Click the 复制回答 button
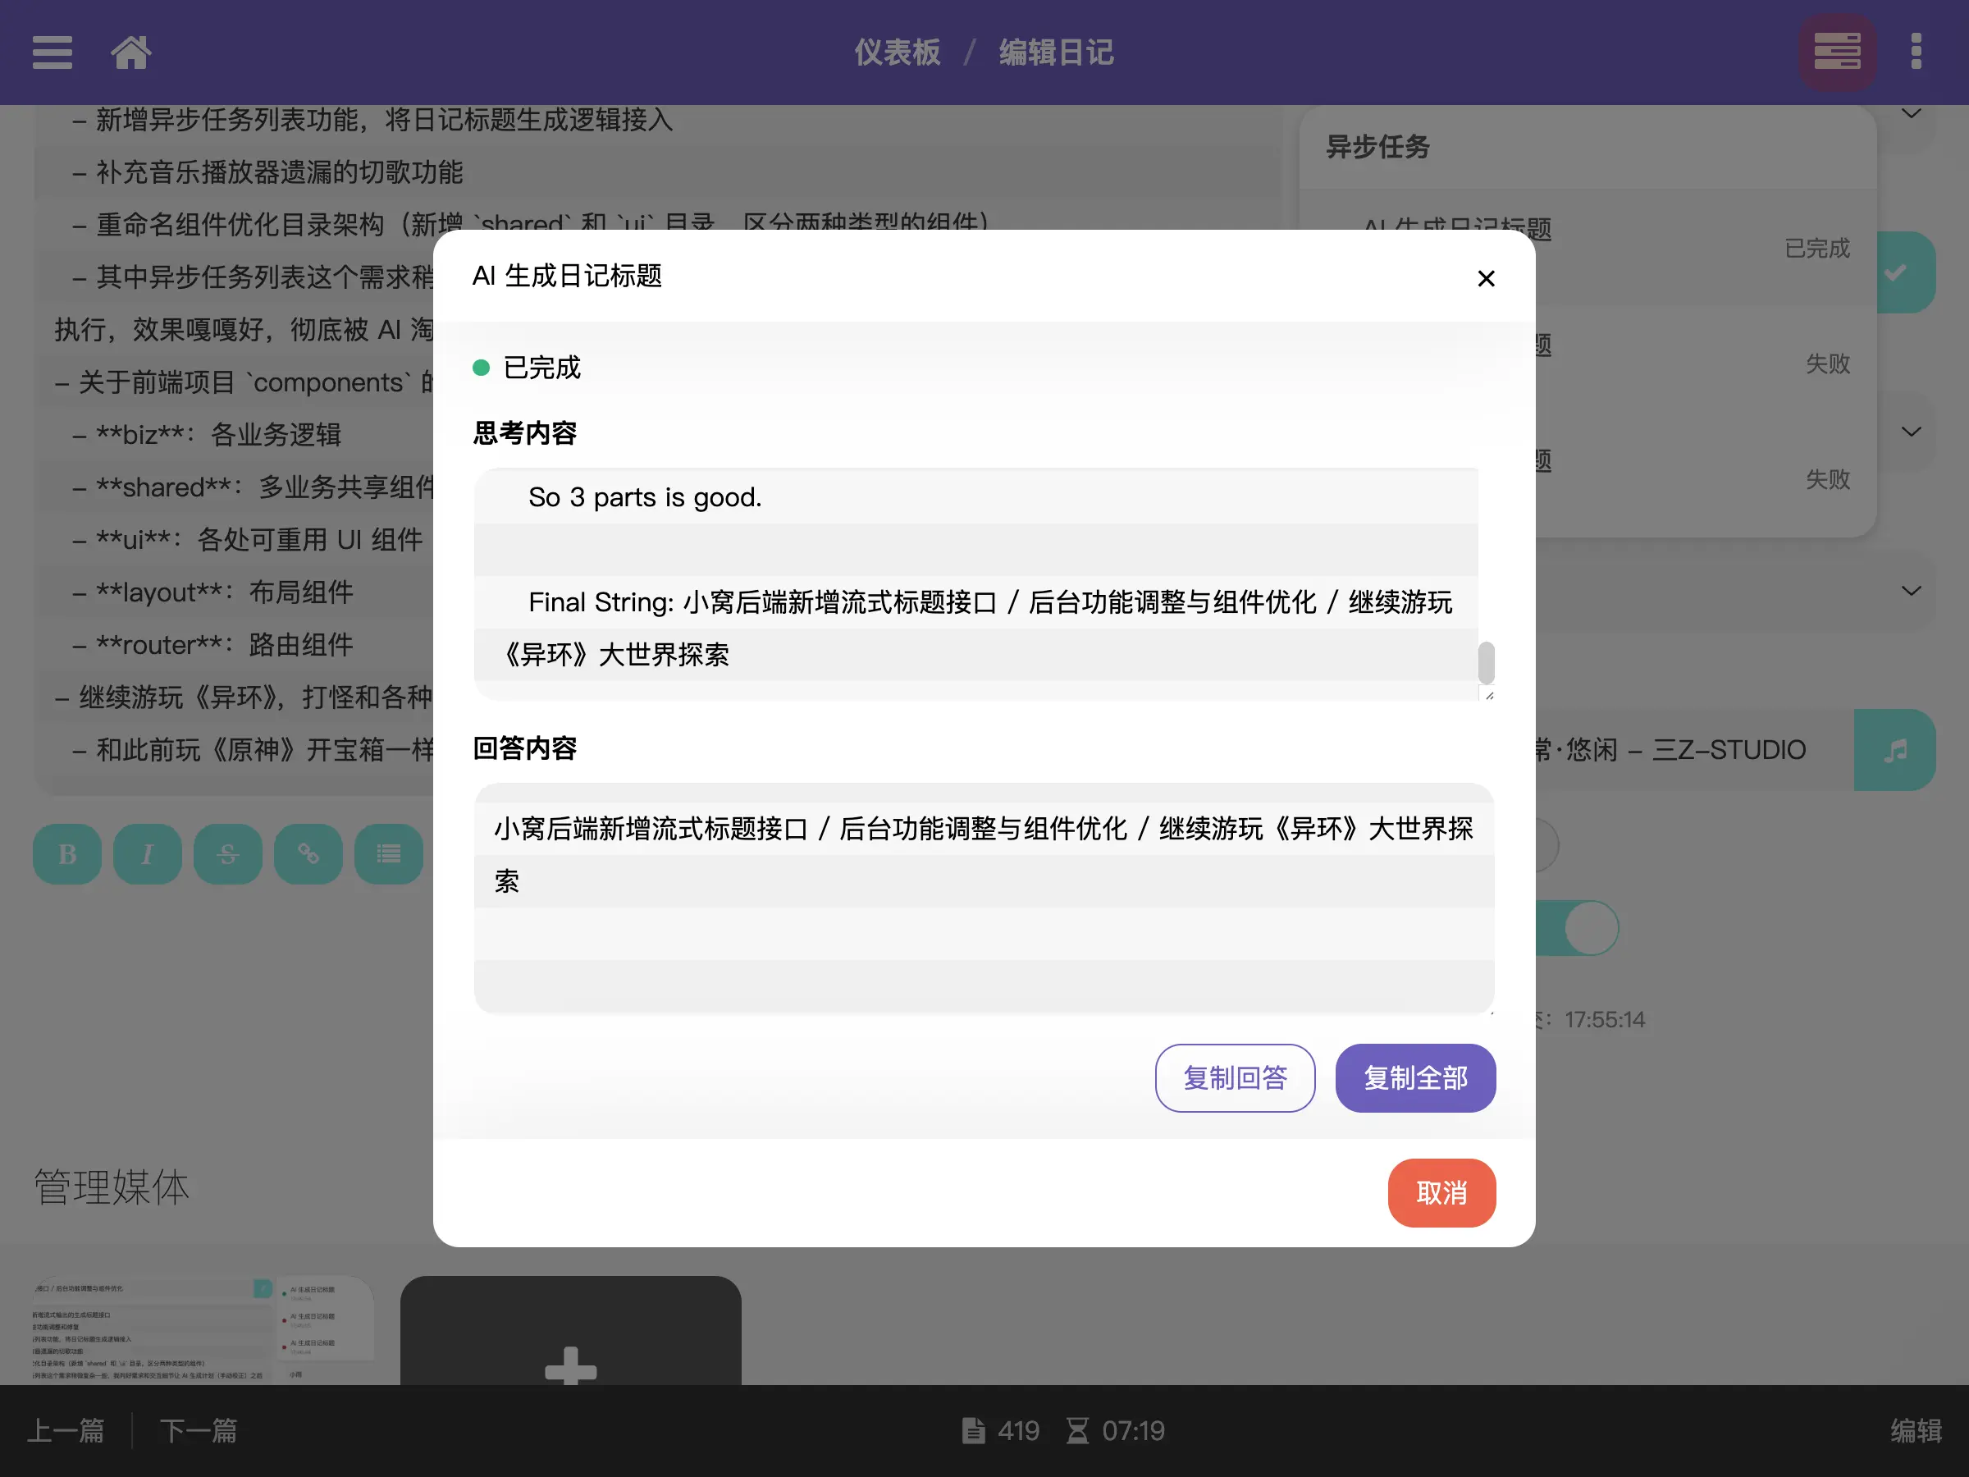 [1235, 1077]
